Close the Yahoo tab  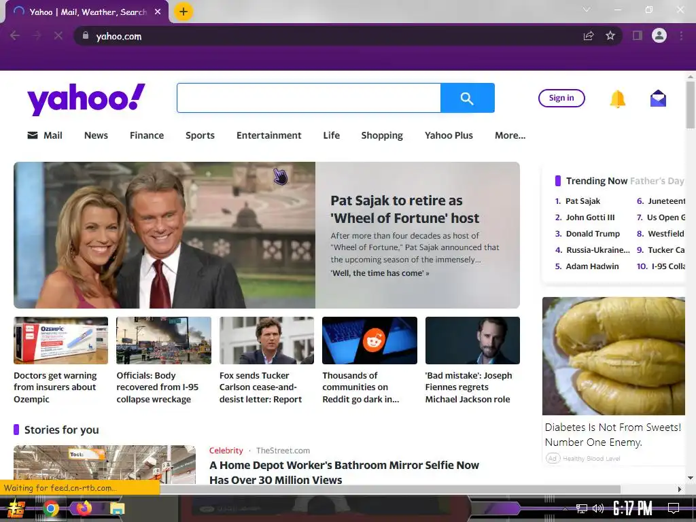[158, 12]
